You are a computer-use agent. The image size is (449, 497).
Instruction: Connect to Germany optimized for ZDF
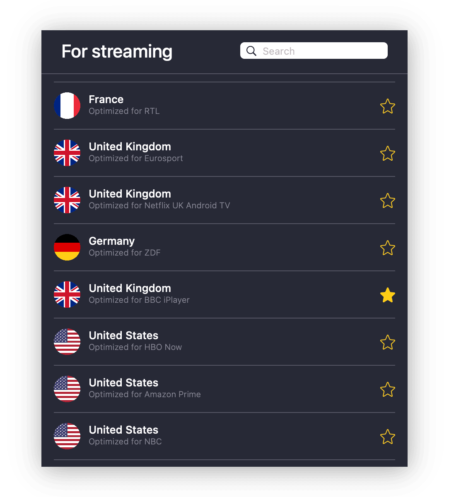click(x=224, y=247)
